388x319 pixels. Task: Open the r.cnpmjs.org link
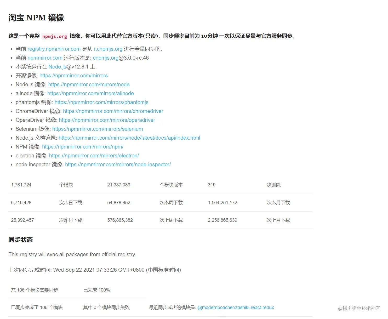[x=108, y=49]
